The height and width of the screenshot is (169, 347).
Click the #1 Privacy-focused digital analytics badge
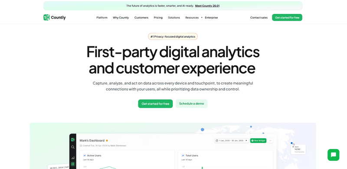(x=173, y=36)
